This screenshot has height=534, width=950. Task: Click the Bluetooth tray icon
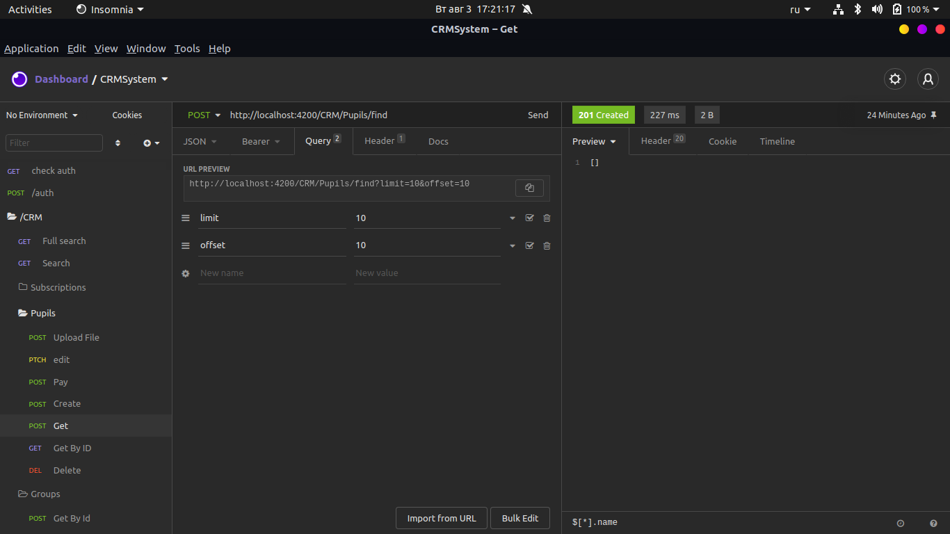[858, 9]
